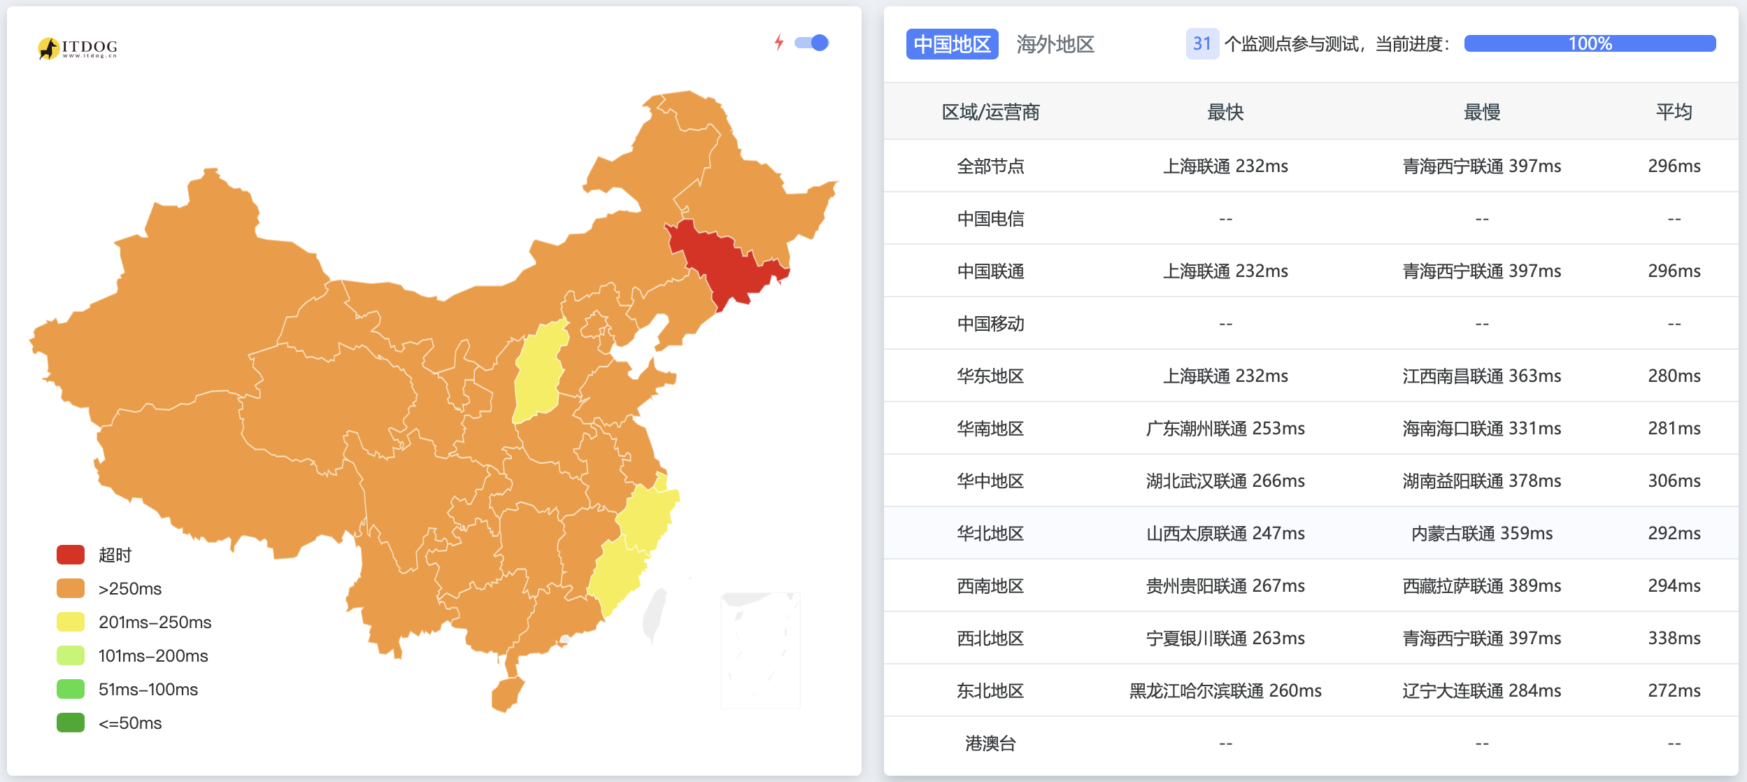
Task: Switch to the 中国地区 tab
Action: [x=952, y=44]
